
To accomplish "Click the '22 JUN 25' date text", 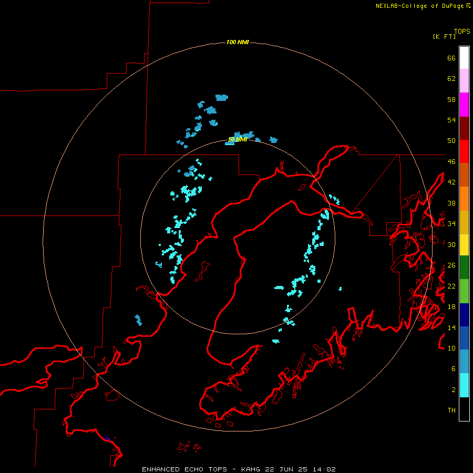I will pyautogui.click(x=286, y=469).
